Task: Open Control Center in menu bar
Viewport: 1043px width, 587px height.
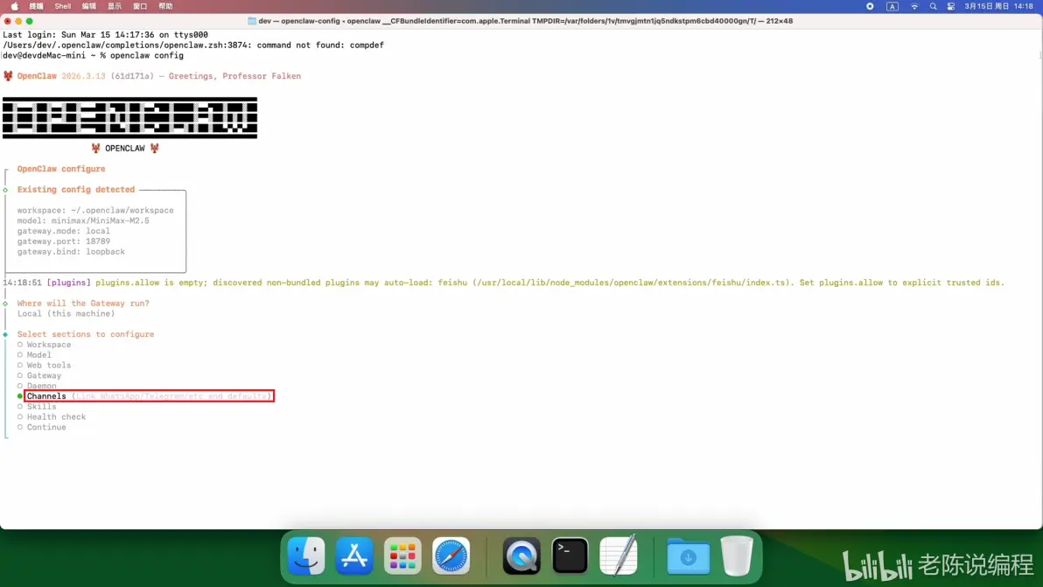Action: [950, 6]
